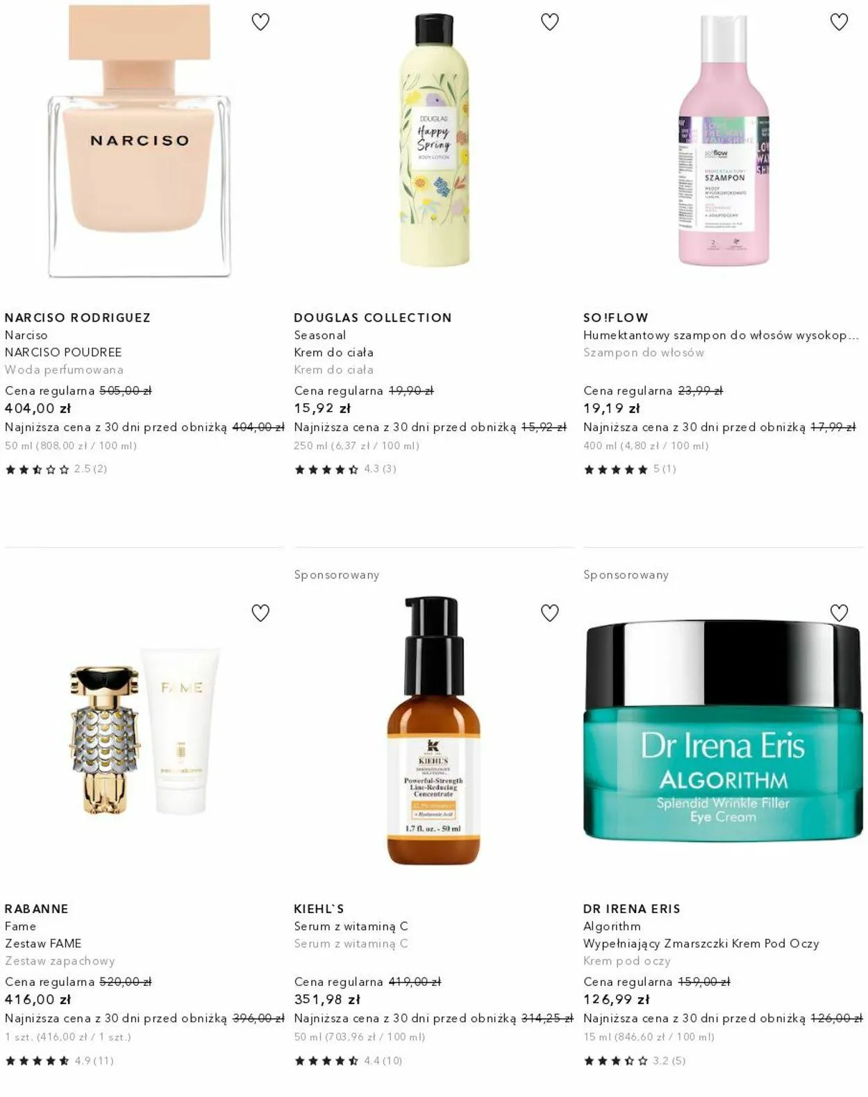Save the So!Flow shampoo to wishlist

point(839,22)
